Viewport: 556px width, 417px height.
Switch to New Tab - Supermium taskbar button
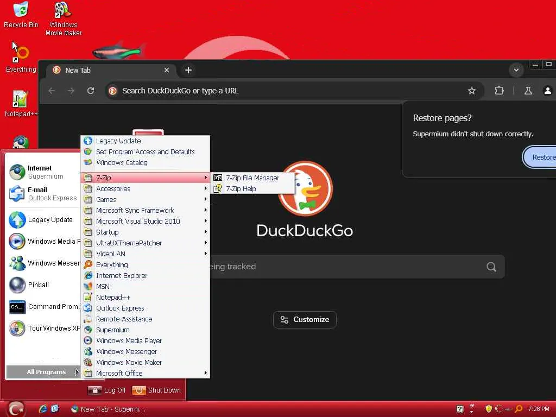tap(108, 409)
